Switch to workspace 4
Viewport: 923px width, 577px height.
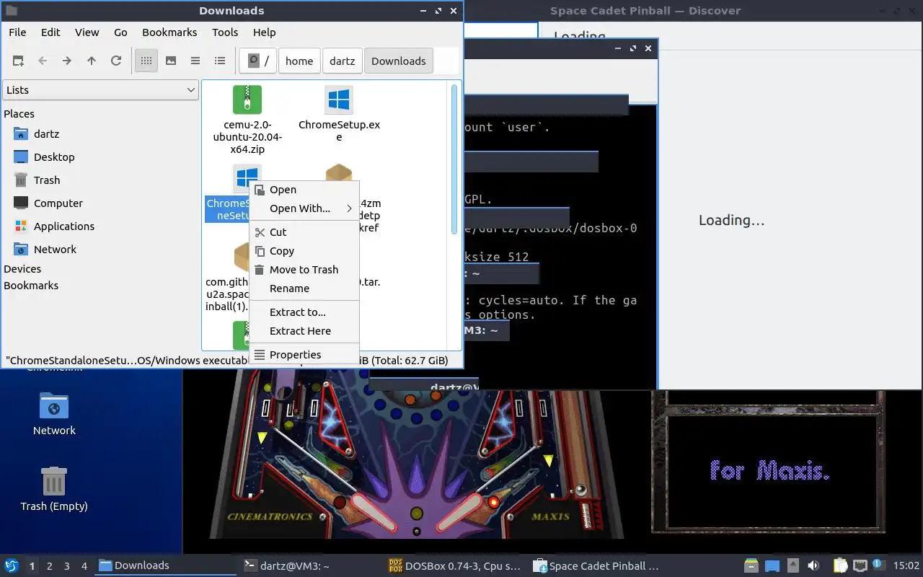(x=84, y=566)
